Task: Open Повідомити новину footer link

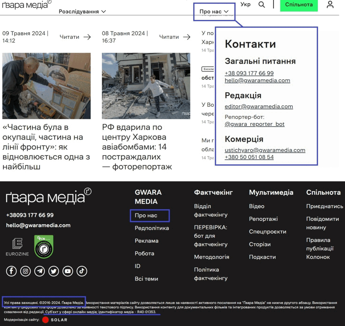Action: pos(322,223)
